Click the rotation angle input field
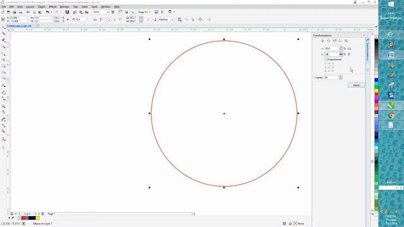This screenshot has height=227, width=404. coord(81,20)
